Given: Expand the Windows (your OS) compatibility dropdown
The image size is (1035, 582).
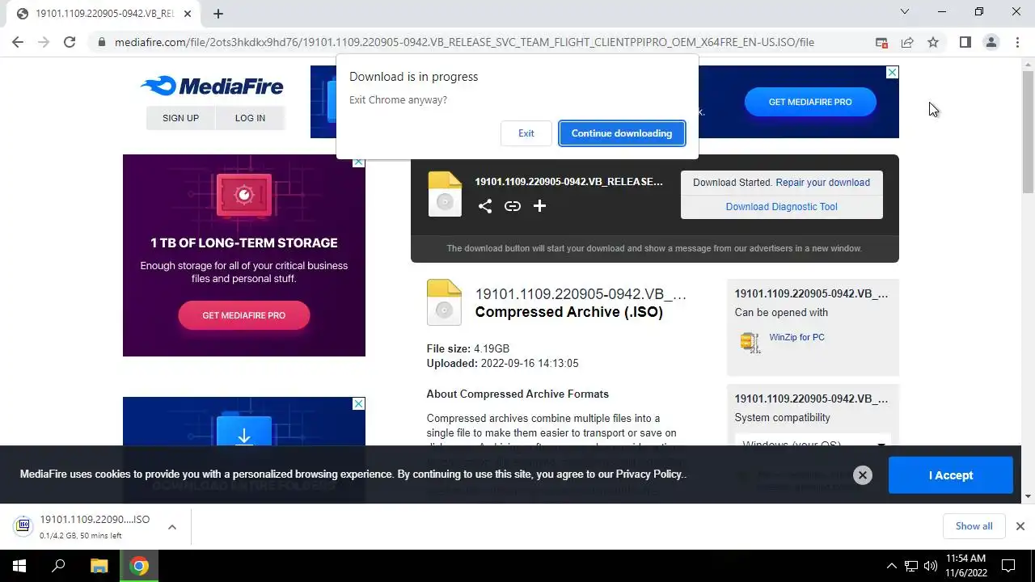Looking at the screenshot, I should (x=813, y=445).
